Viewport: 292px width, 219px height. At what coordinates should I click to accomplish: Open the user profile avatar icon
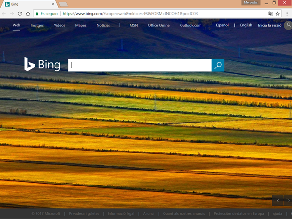click(288, 25)
